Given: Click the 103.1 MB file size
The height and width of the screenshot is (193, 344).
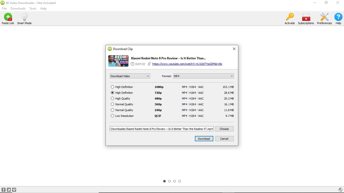Looking at the screenshot, I should click(228, 87).
